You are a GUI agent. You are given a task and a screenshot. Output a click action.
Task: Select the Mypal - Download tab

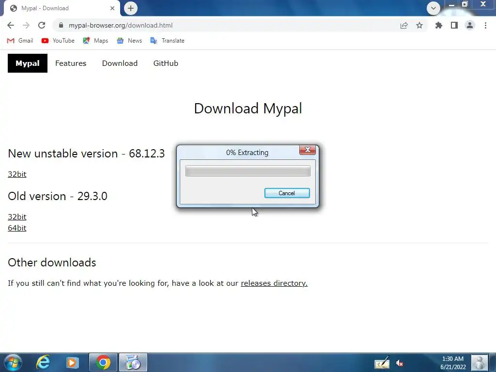tap(62, 8)
